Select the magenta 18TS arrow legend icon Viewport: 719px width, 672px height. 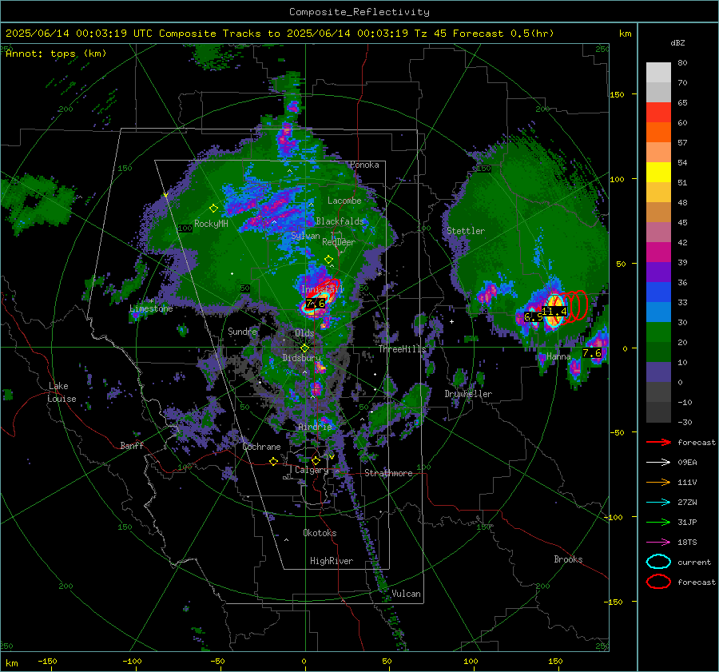[658, 543]
